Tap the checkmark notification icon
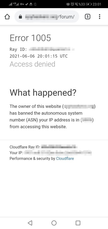This screenshot has width=108, height=229. click(x=27, y=4)
